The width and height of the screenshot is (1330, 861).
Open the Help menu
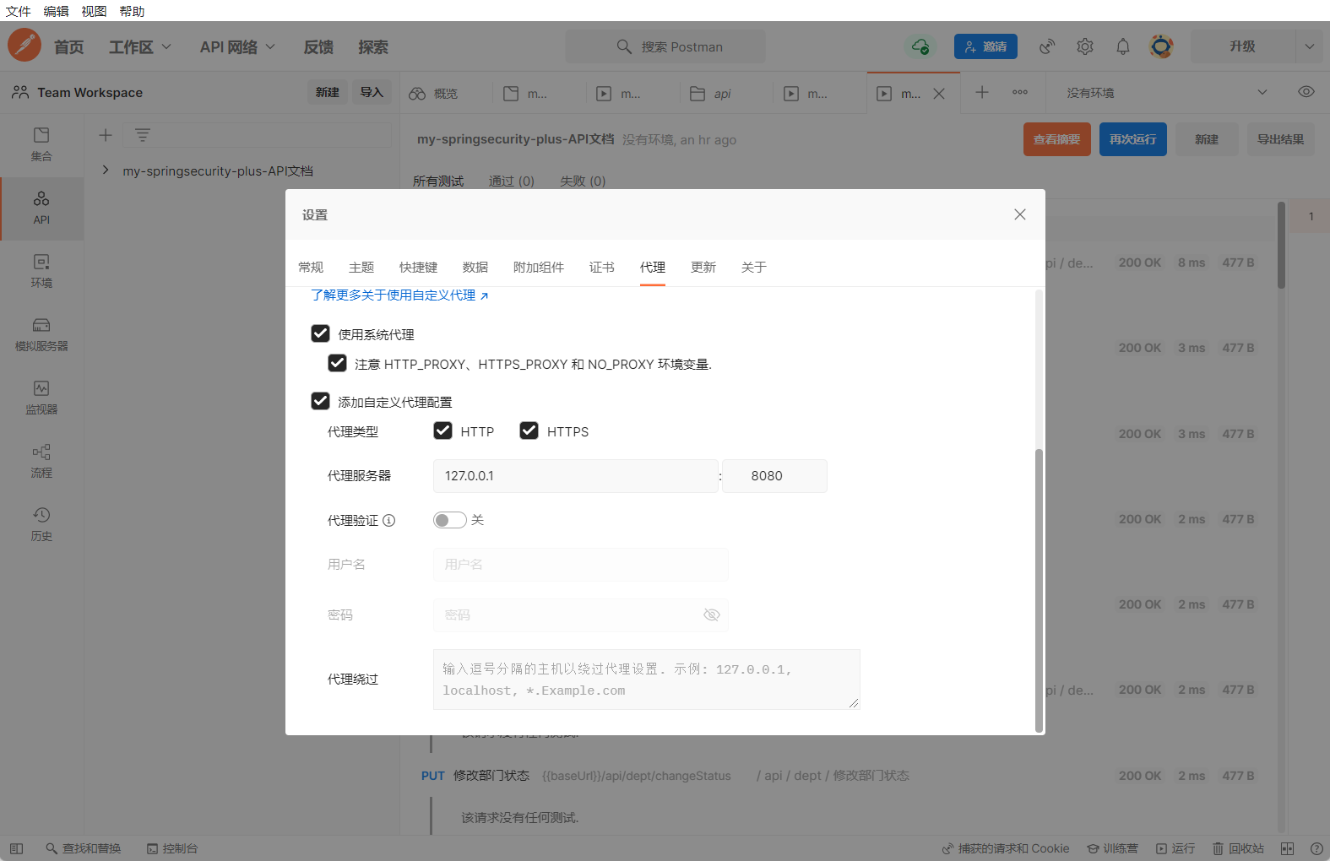133,11
